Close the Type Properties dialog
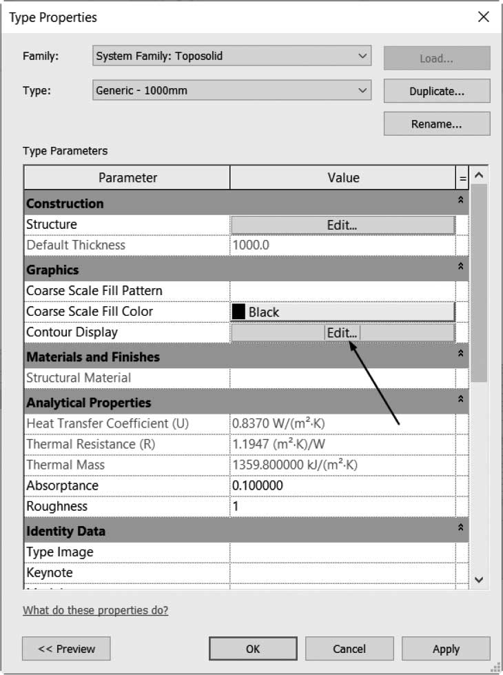This screenshot has width=503, height=675. (484, 17)
